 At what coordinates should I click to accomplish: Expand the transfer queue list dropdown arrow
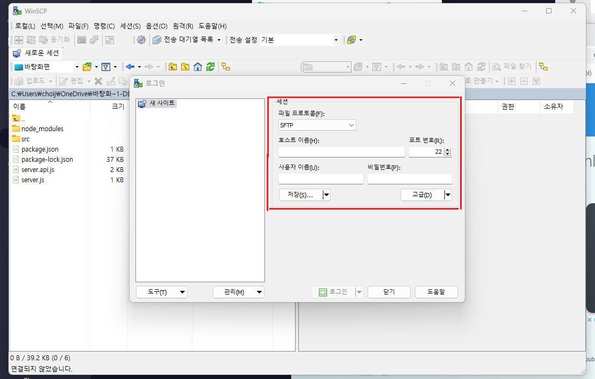219,40
